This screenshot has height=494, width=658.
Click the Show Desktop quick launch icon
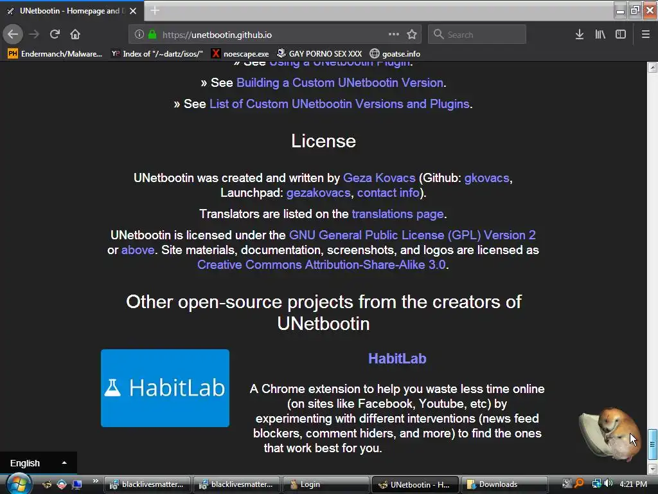point(76,485)
